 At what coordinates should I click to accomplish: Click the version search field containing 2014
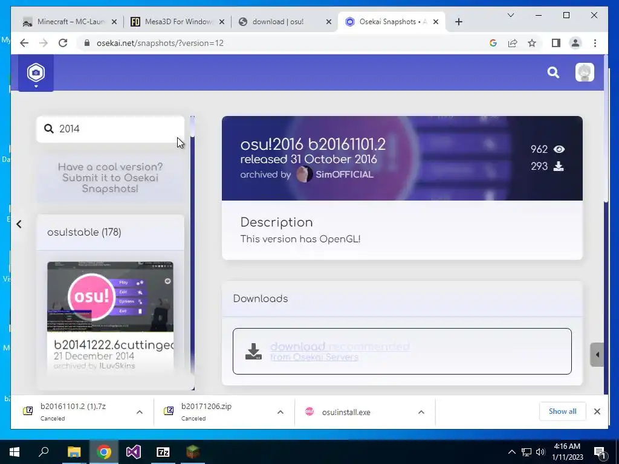(x=110, y=129)
